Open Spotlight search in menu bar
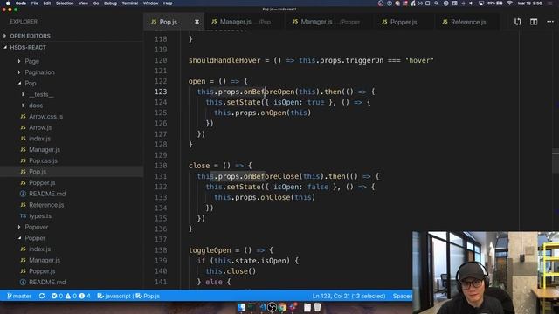This screenshot has width=559, height=314. [437, 3]
